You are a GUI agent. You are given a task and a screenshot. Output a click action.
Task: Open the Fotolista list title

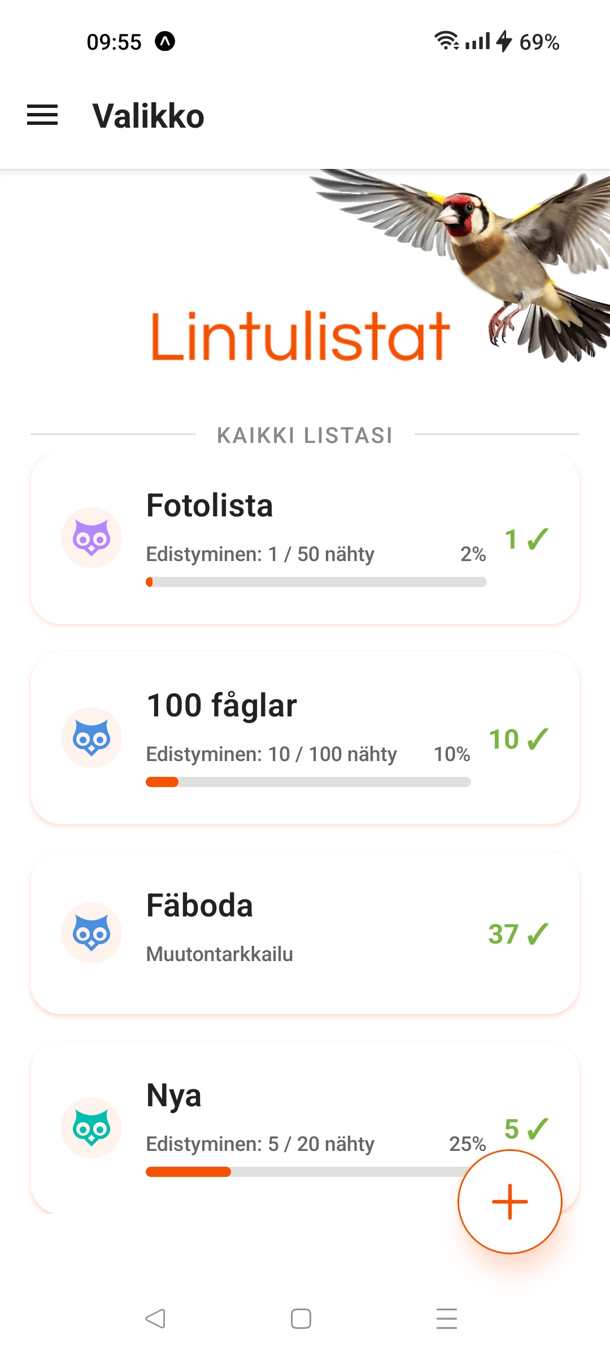coord(210,505)
